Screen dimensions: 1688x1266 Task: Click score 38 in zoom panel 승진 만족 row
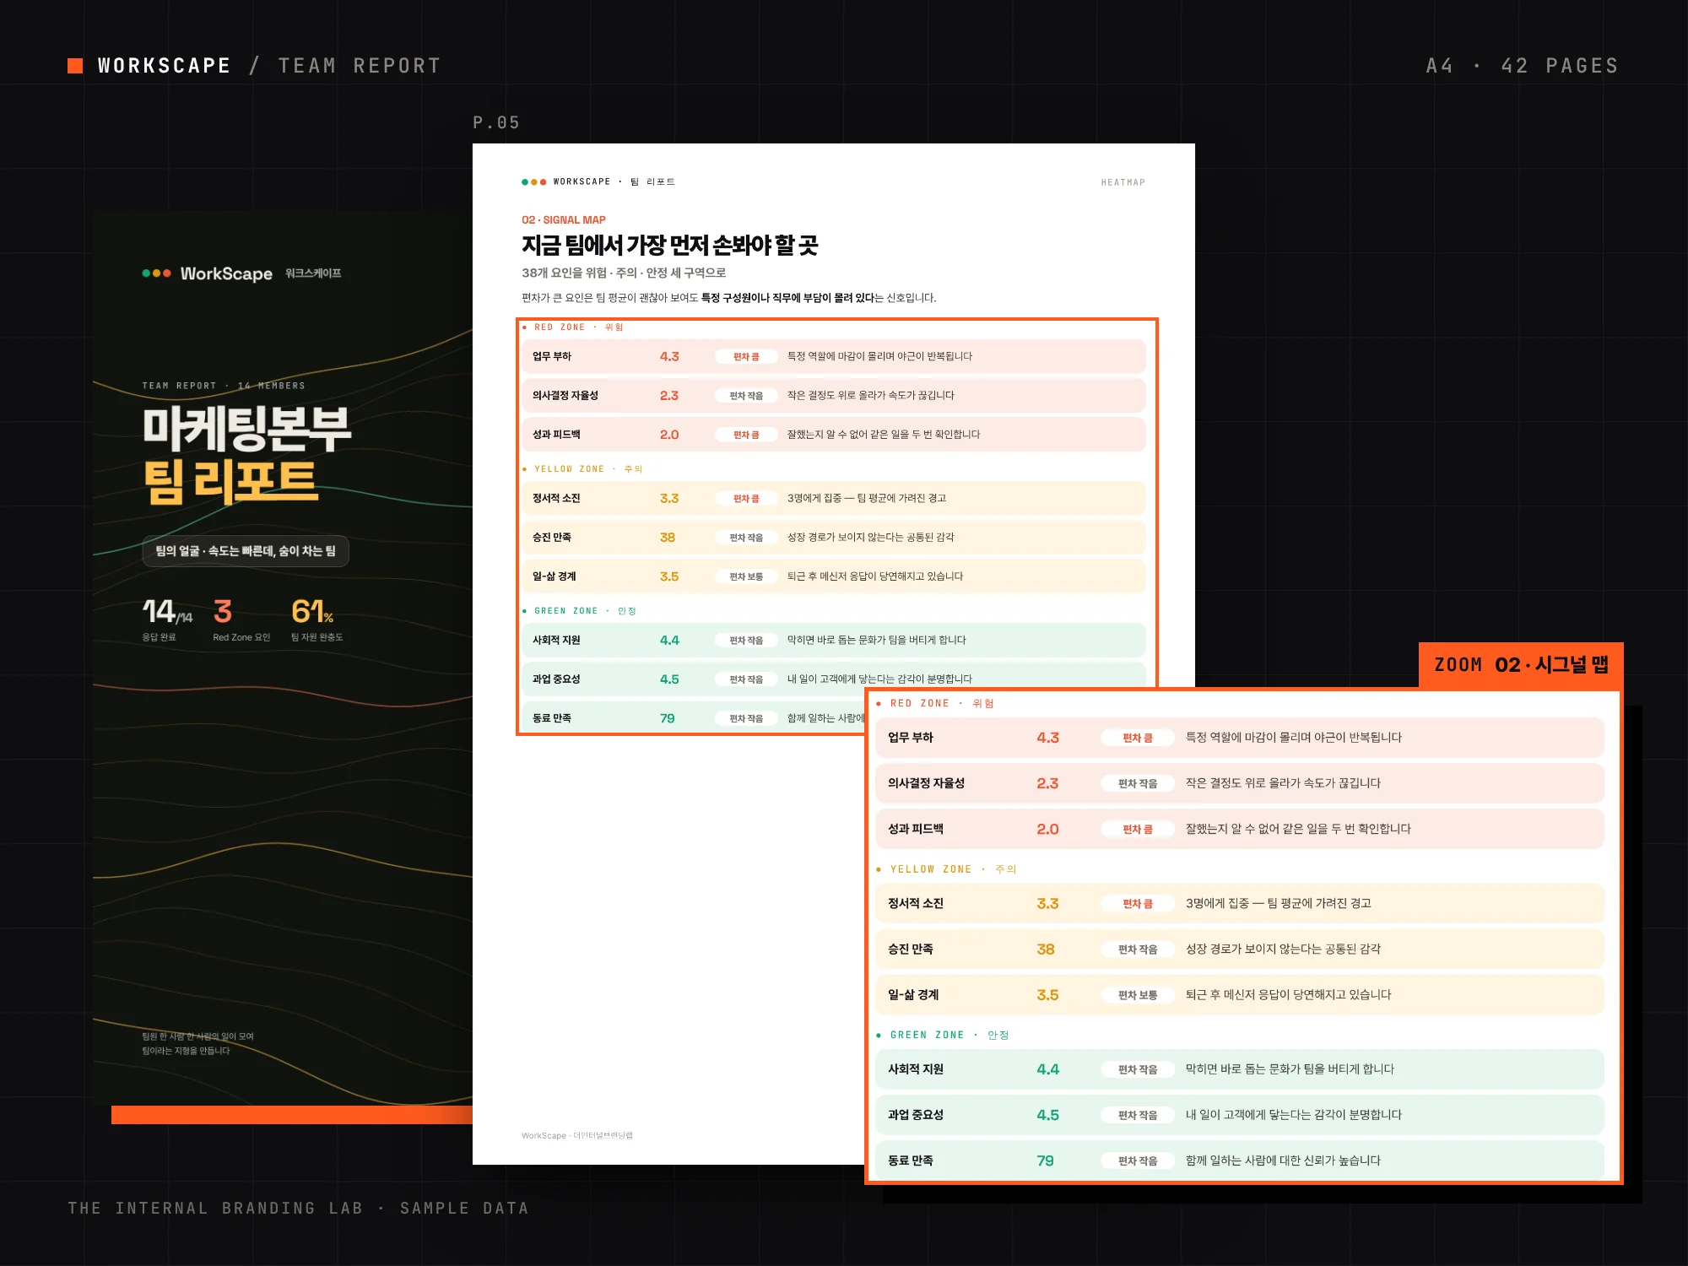1046,949
